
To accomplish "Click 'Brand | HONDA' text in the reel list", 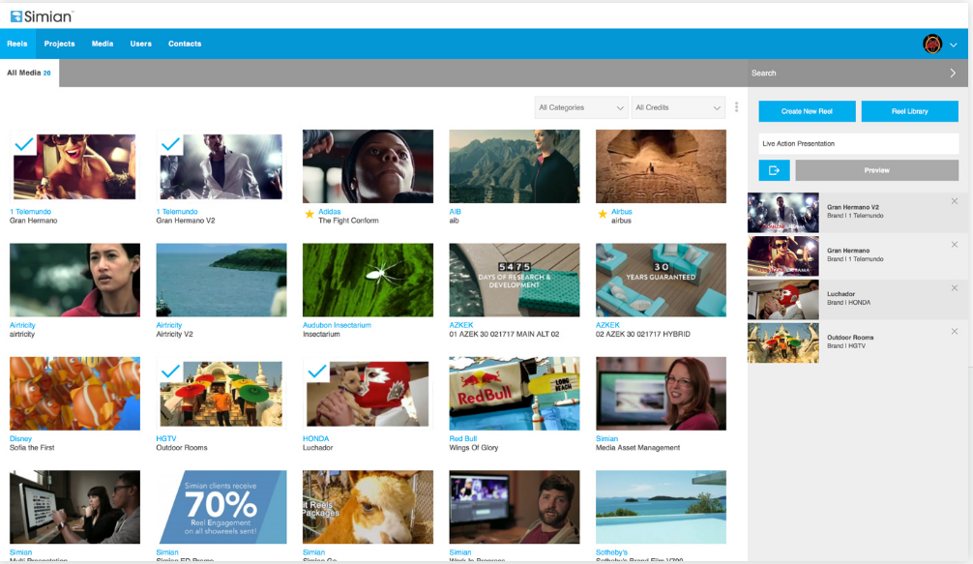I will [848, 303].
